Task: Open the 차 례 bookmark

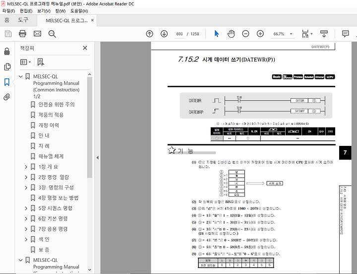Action: pos(44,146)
